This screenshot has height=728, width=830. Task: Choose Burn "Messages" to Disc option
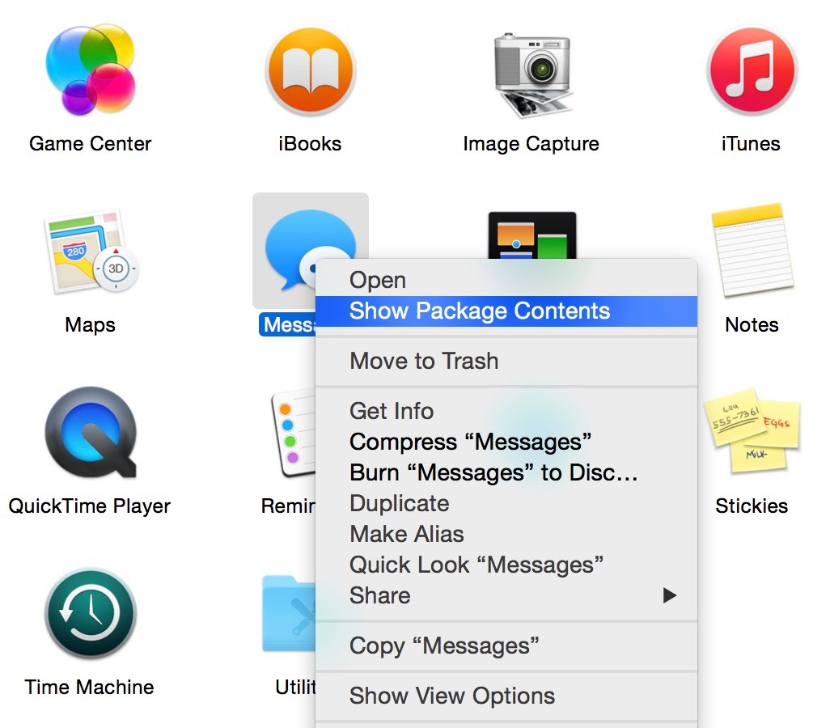493,472
